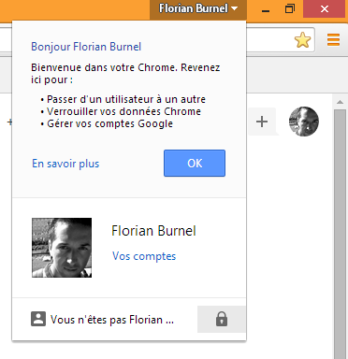This screenshot has height=359, width=348.
Task: Restore down the Chrome window
Action: pos(290,9)
